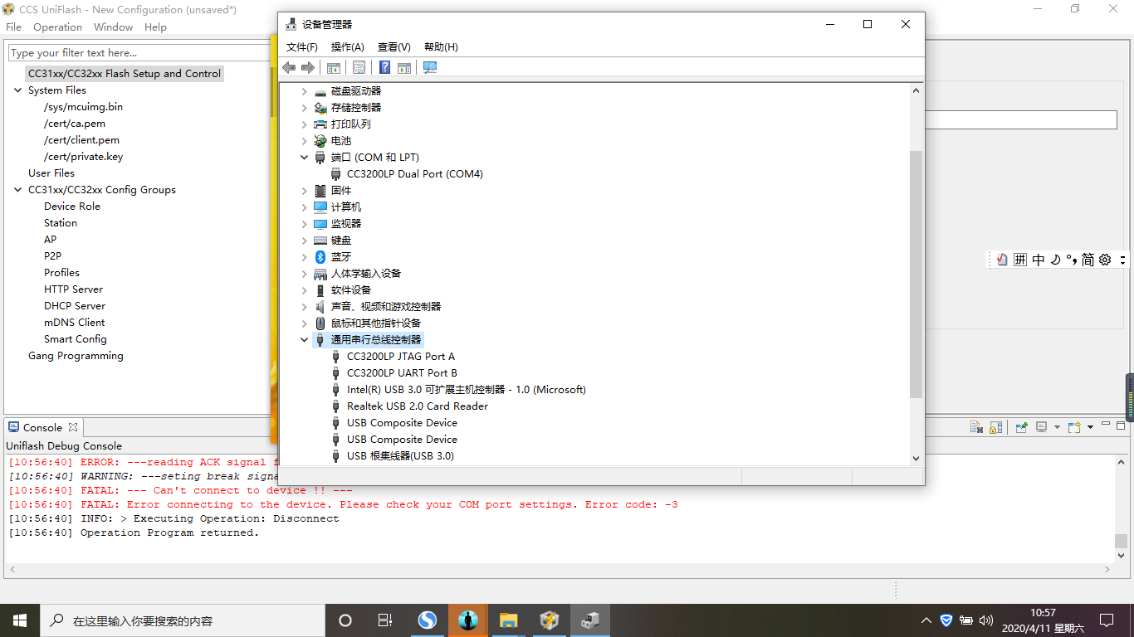This screenshot has width=1134, height=637.
Task: Open Display Selected Console dropdown arrow
Action: click(1057, 427)
